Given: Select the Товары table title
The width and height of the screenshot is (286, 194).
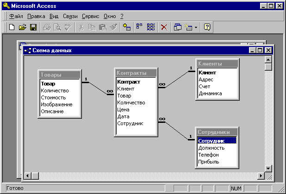Looking at the screenshot, I should 60,75.
